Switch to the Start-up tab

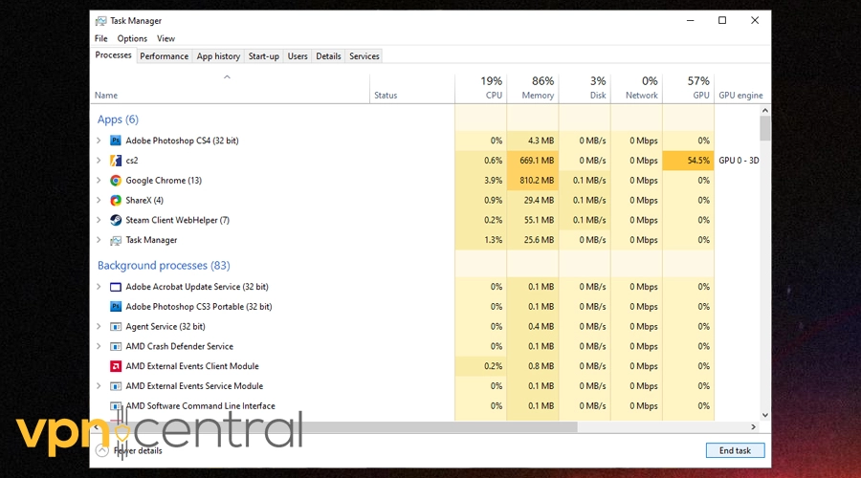click(264, 56)
